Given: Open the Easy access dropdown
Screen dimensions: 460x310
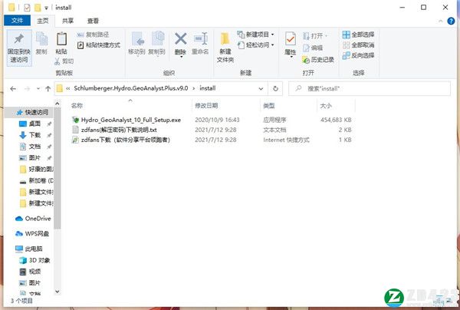Looking at the screenshot, I should (255, 45).
